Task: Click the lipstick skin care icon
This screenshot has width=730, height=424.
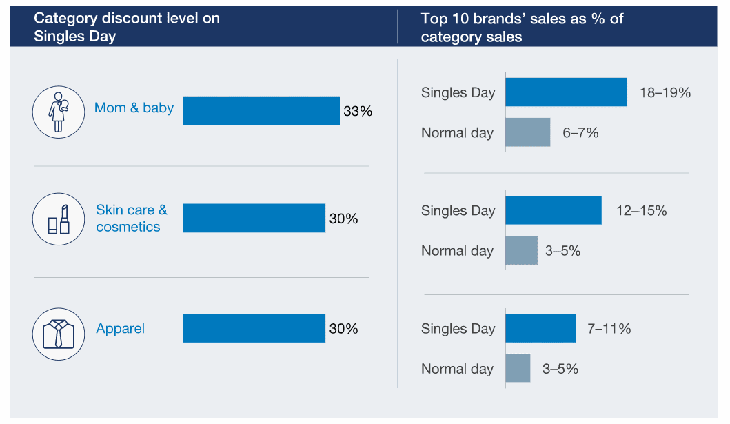Action: [x=59, y=219]
